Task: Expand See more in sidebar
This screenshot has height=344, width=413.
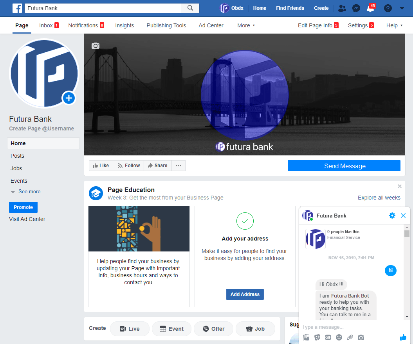Action: pos(26,192)
